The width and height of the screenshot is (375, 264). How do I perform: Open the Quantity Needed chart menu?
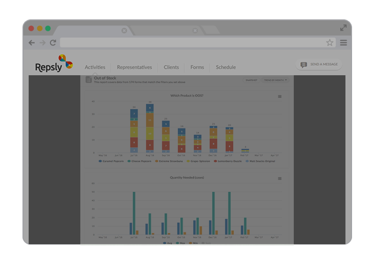coord(279,178)
